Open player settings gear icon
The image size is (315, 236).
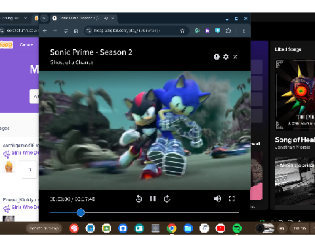[226, 57]
